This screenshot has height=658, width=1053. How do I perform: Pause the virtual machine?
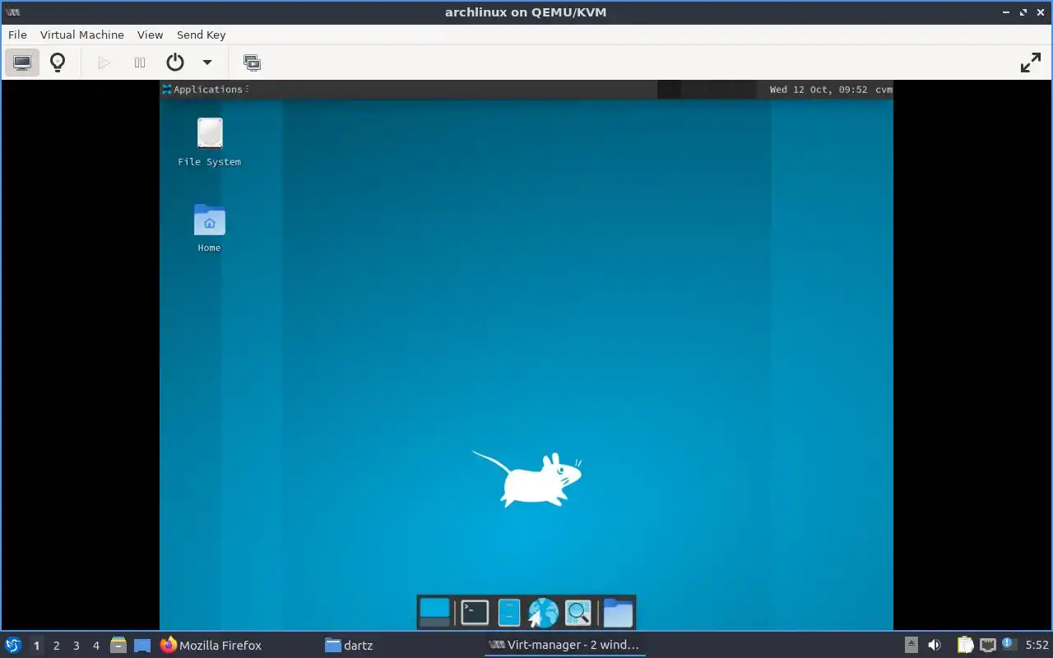pos(140,63)
